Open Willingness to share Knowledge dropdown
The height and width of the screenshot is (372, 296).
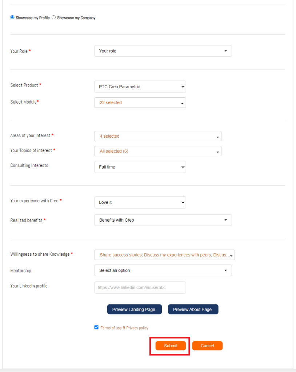pos(164,255)
